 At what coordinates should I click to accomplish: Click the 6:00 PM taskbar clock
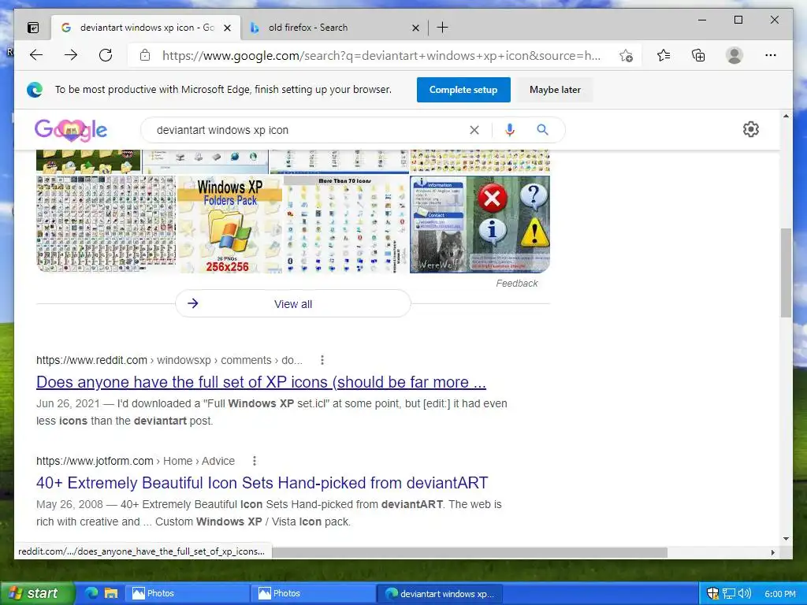(779, 594)
